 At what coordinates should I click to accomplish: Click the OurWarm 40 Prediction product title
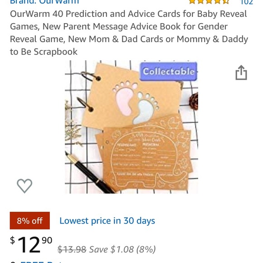129,33
